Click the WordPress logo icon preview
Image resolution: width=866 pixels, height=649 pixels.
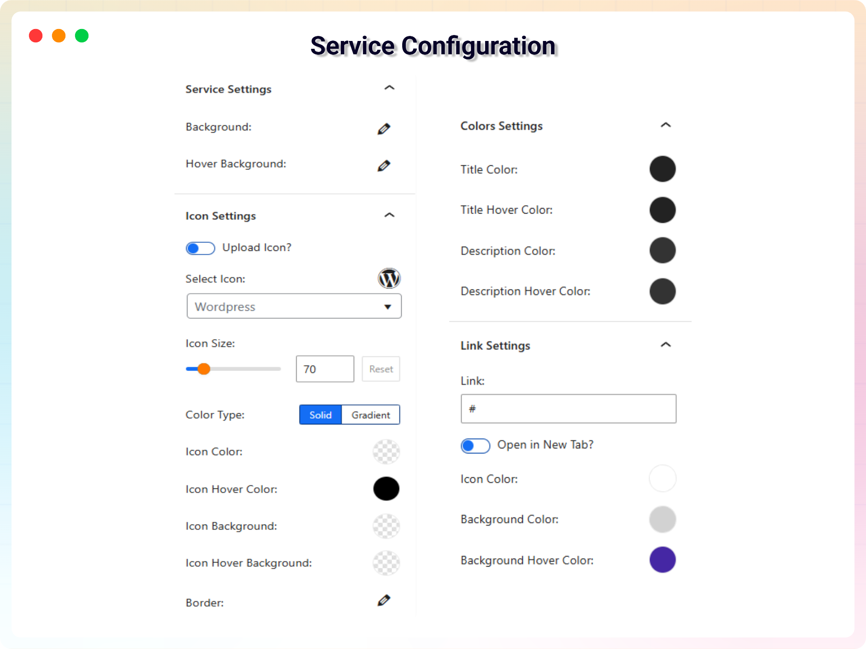pyautogui.click(x=389, y=278)
